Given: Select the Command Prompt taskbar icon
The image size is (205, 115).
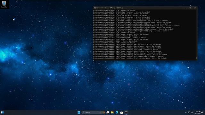Looking at the screenshot, I should tap(126, 112).
